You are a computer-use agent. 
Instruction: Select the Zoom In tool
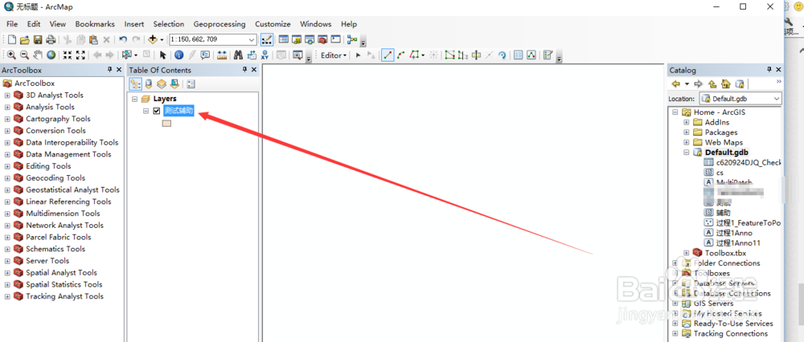(x=11, y=55)
